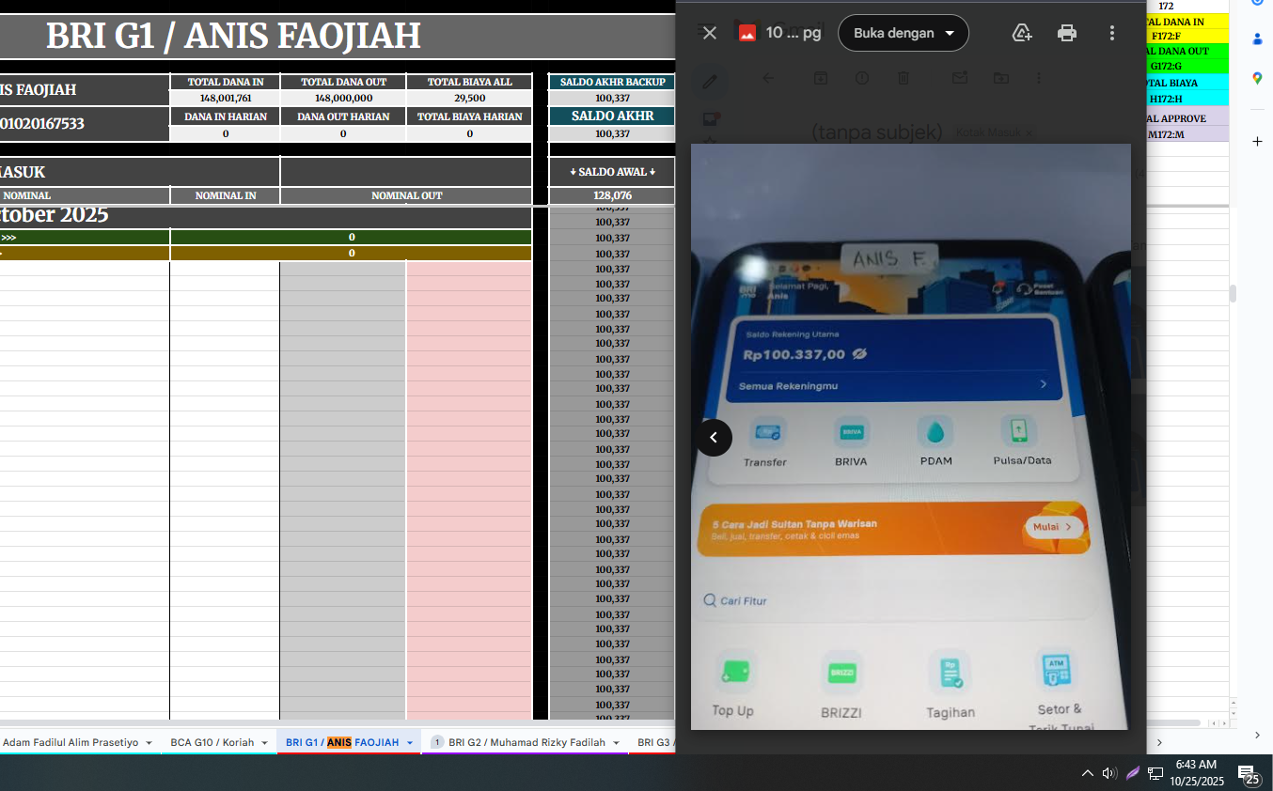
Task: Open the Windows notification center
Action: pos(1249,774)
